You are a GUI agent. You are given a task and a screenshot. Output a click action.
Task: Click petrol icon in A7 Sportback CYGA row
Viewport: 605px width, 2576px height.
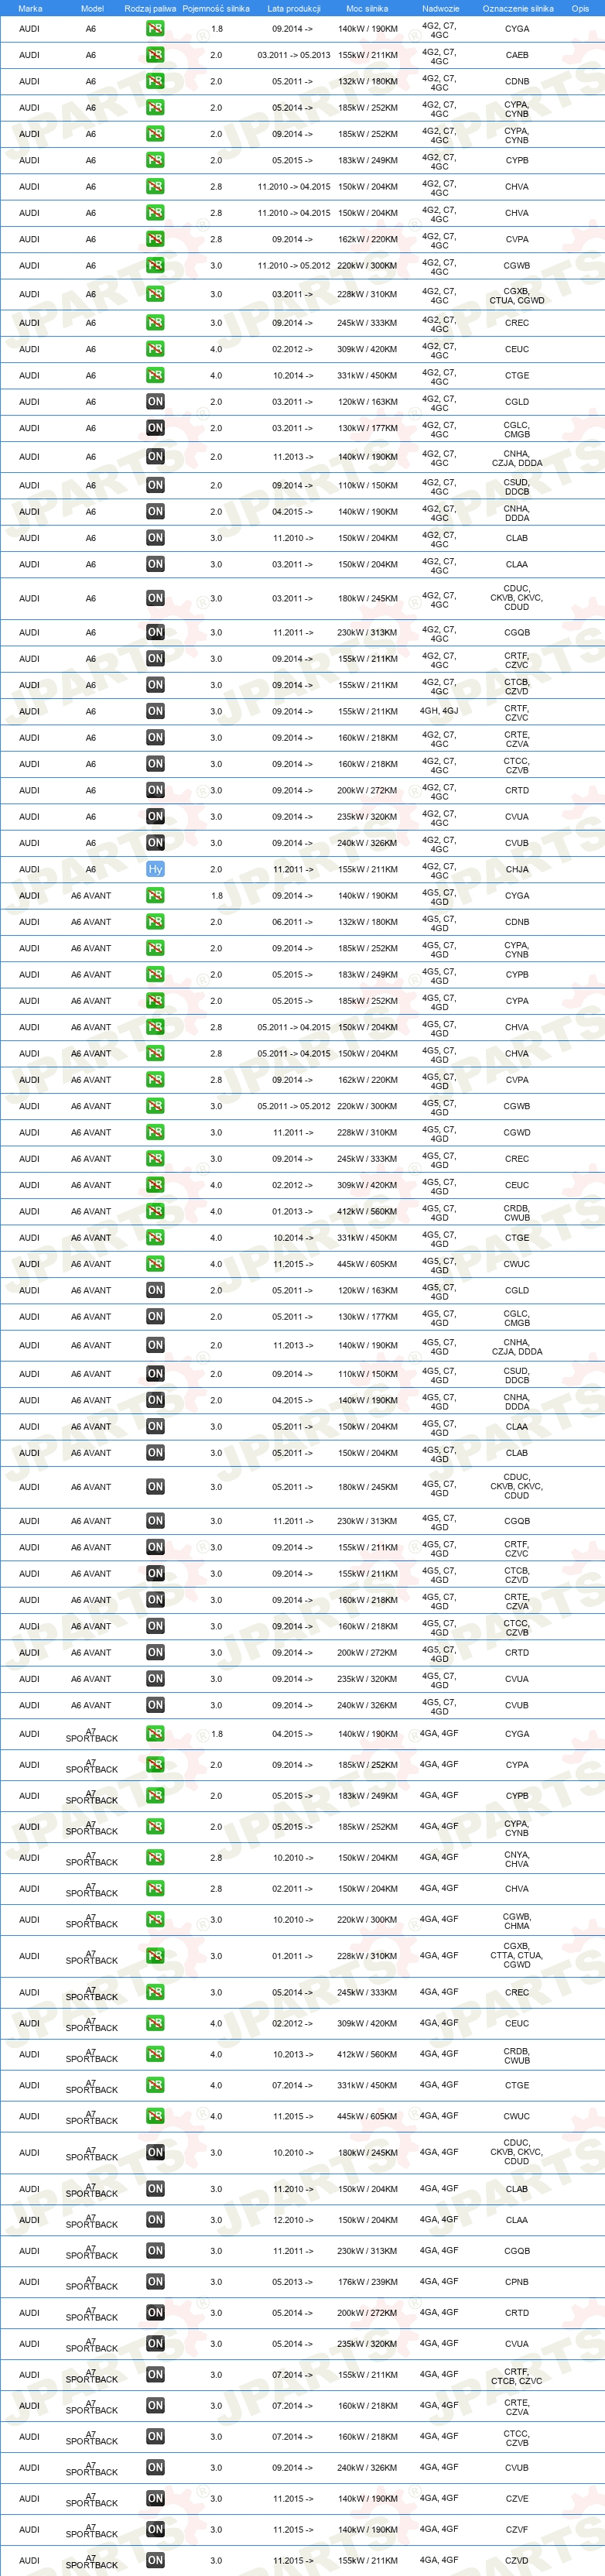point(155,1734)
